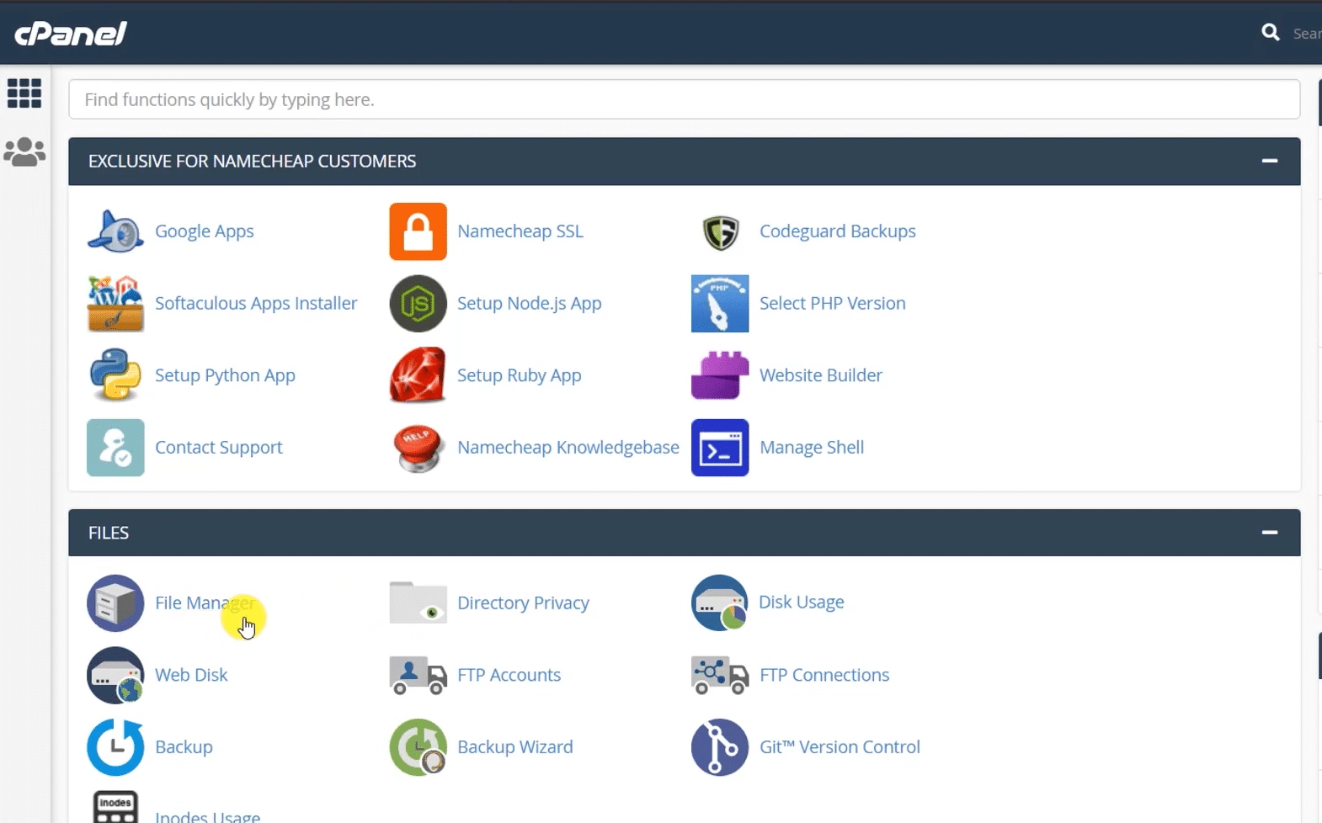Screen dimensions: 1322x823
Task: Open the Disk Usage link
Action: coord(802,603)
